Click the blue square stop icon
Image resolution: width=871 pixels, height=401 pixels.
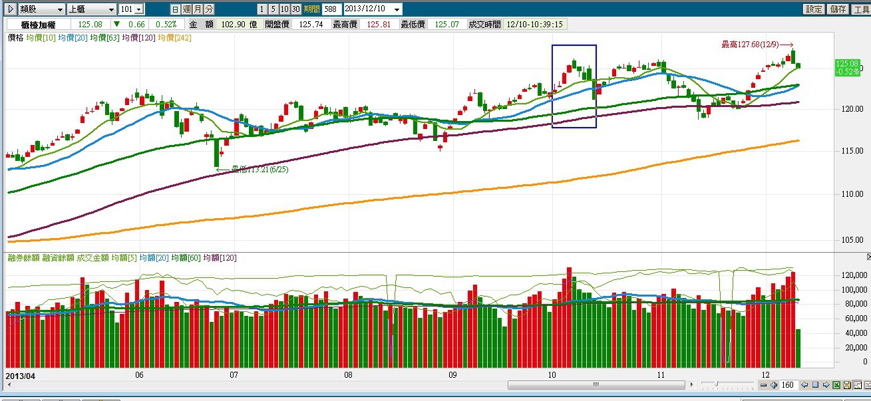(815, 385)
